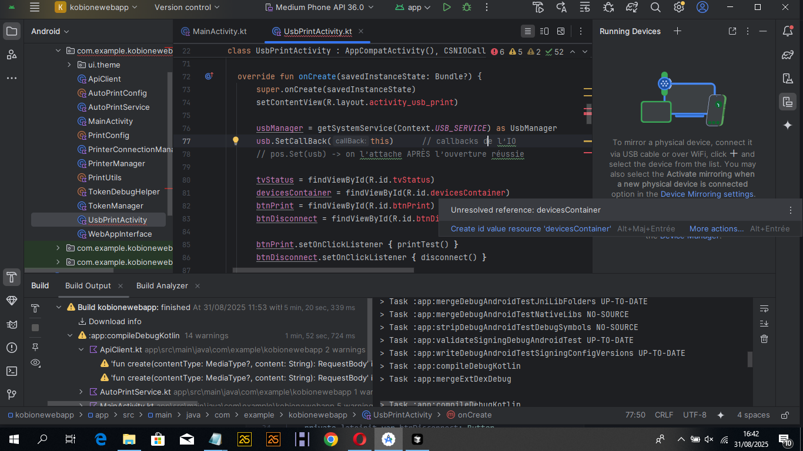
Task: Open the Gemini panel from right sidebar
Action: pos(788,125)
